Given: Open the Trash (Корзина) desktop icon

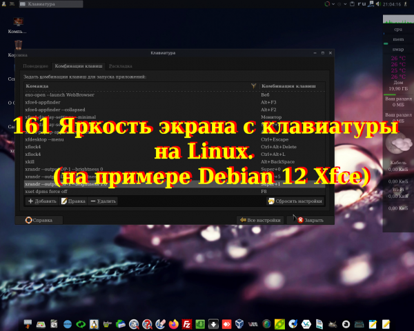Looking at the screenshot, I should coord(18,45).
